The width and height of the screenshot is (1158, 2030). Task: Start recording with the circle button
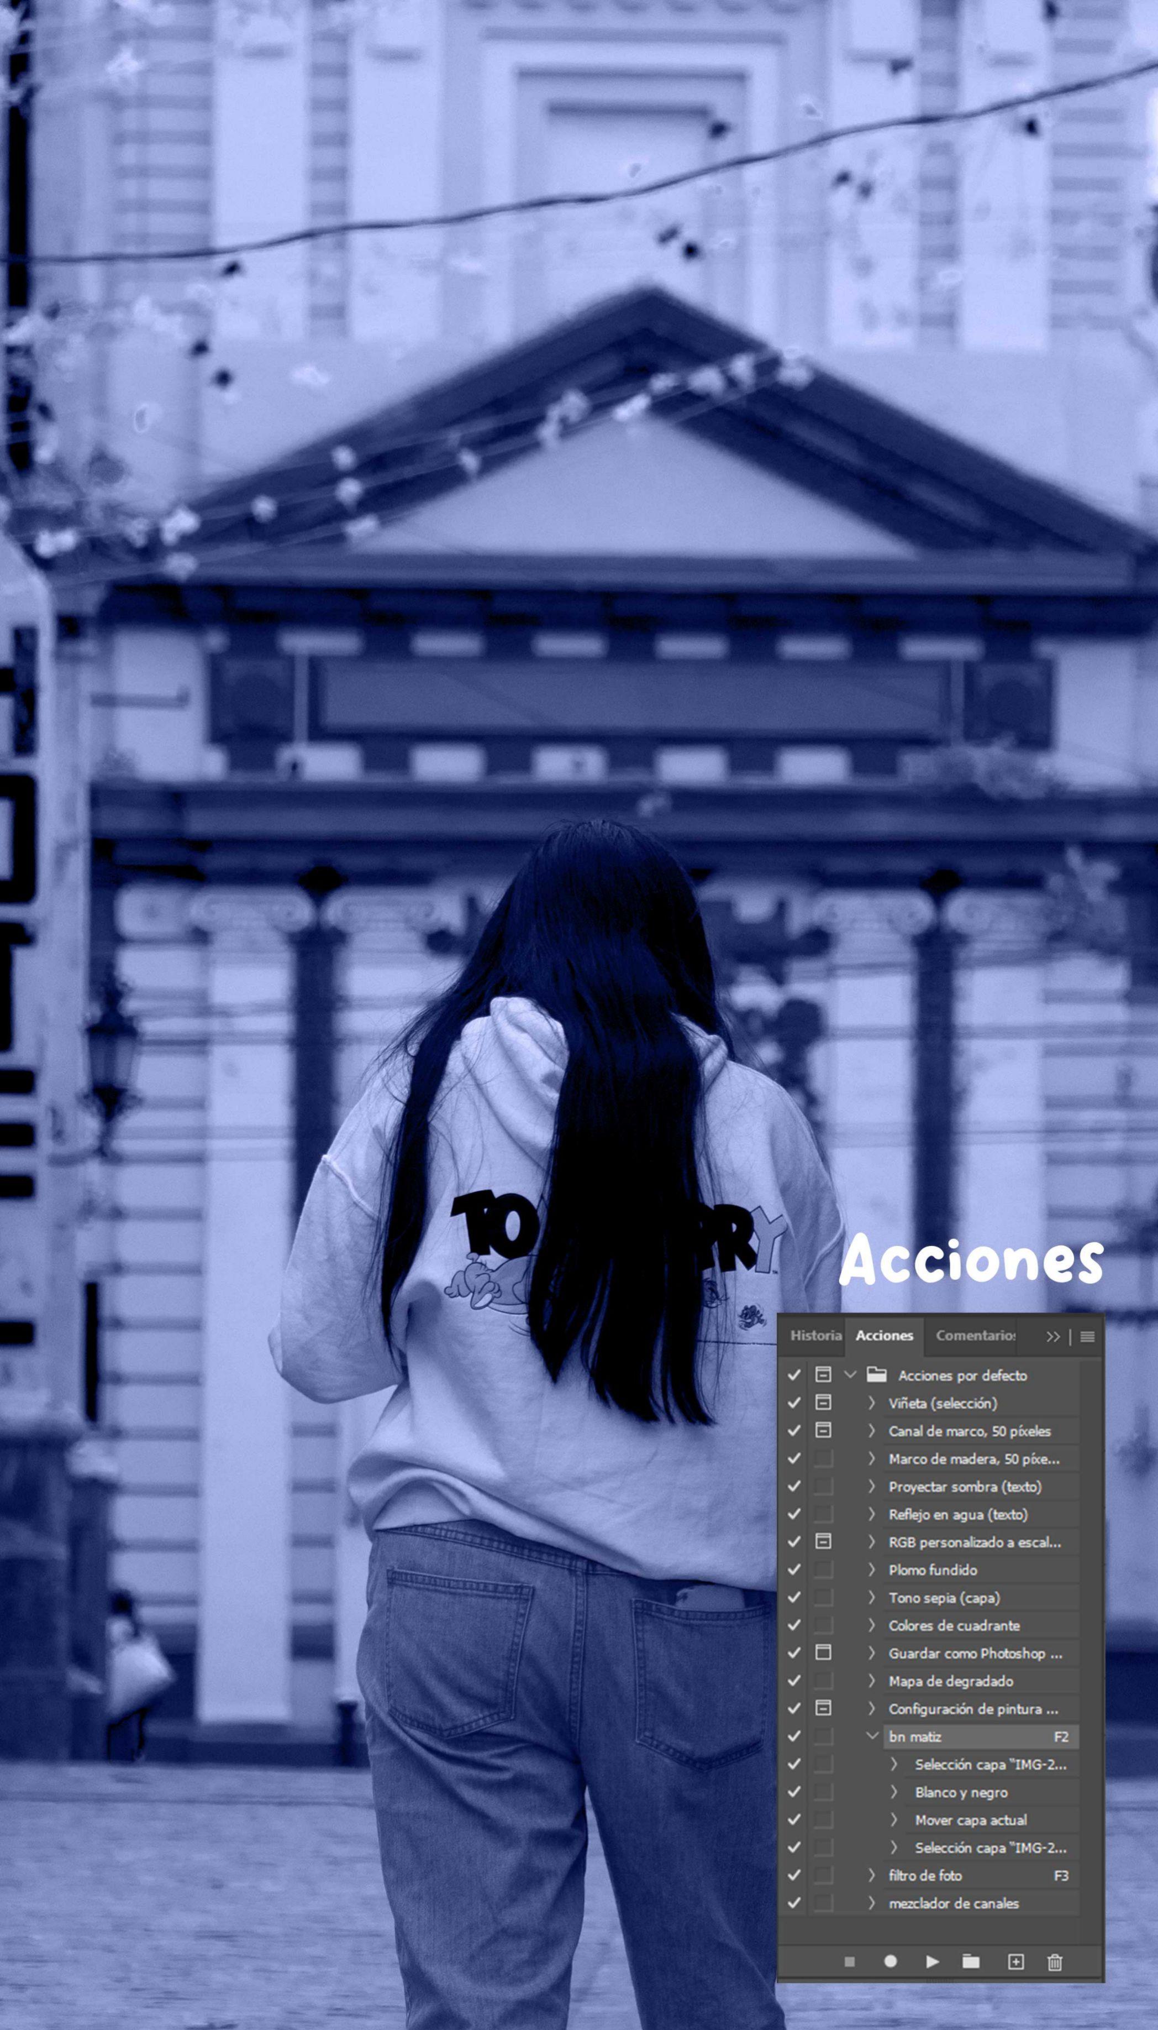890,1961
